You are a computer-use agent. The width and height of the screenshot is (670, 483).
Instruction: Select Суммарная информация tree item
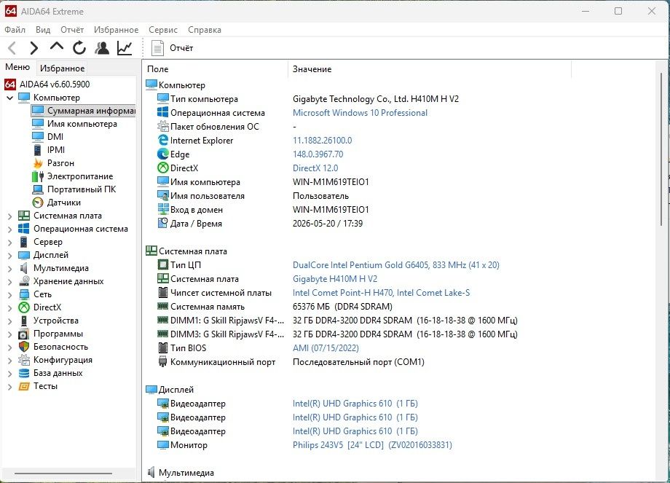coord(83,111)
